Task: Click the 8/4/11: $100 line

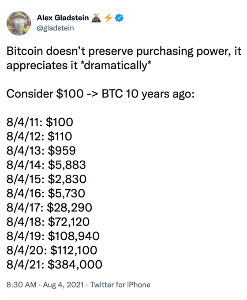Action: click(x=40, y=122)
